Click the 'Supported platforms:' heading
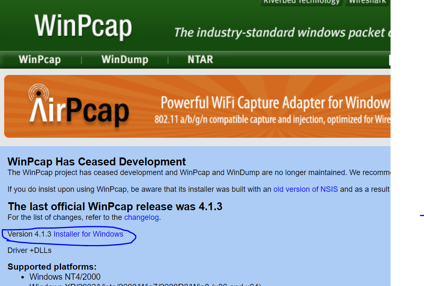Screen dimensions: 424x286 point(52,267)
